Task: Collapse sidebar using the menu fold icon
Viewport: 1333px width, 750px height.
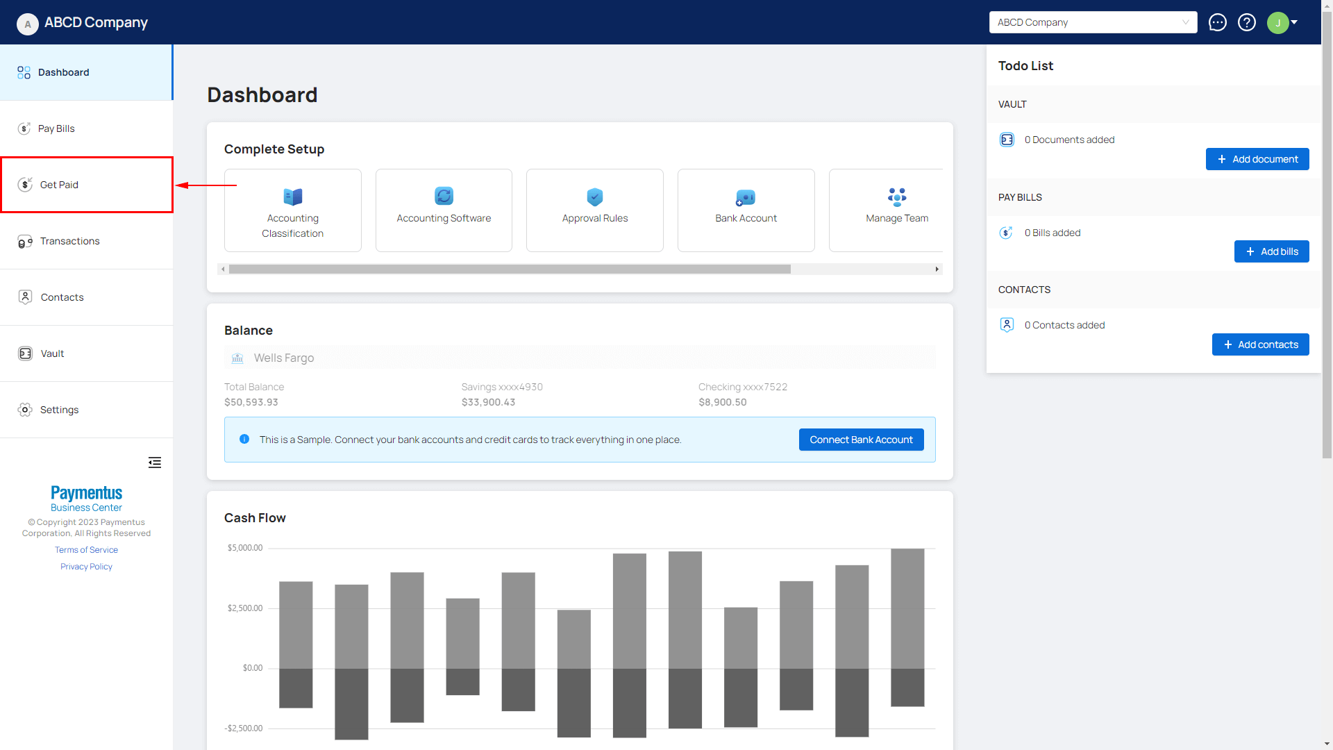Action: pyautogui.click(x=155, y=462)
